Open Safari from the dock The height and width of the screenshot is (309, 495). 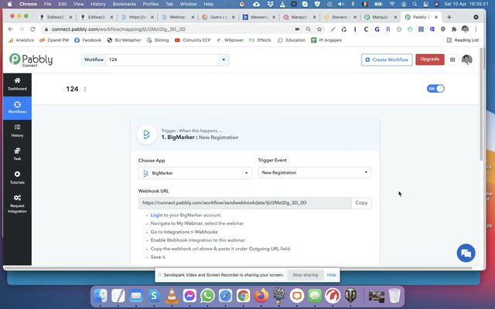(225, 296)
